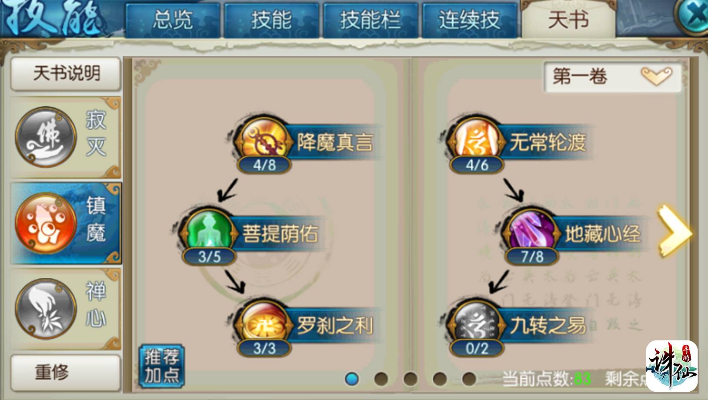Click the 重修 reset button

(x=65, y=373)
